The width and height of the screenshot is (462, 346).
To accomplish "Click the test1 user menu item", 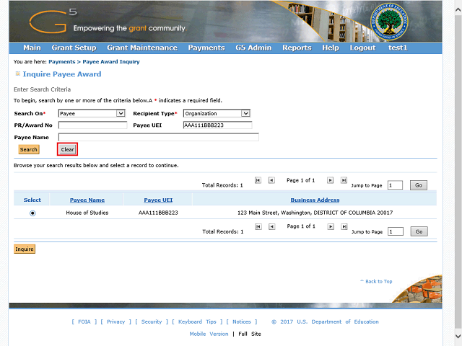I will click(398, 48).
